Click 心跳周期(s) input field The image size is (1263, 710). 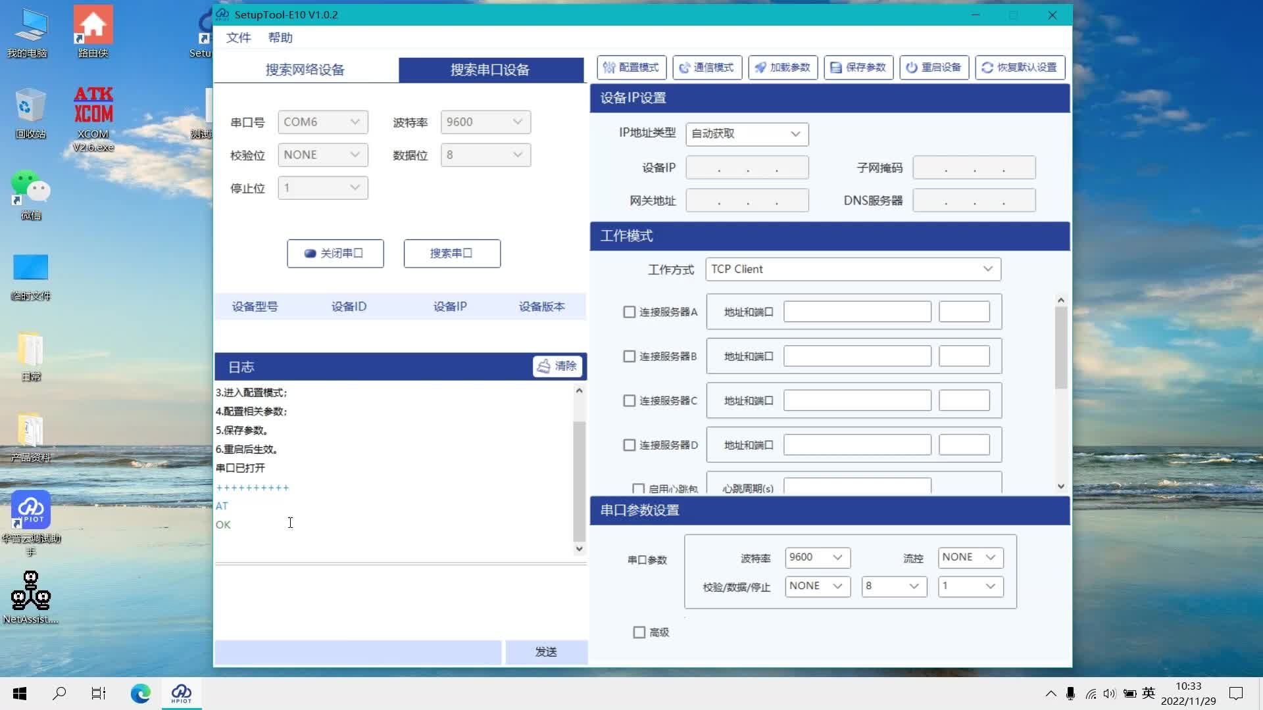tap(857, 486)
